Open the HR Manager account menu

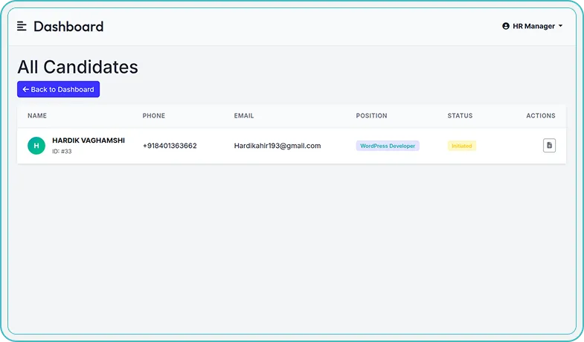pyautogui.click(x=533, y=26)
